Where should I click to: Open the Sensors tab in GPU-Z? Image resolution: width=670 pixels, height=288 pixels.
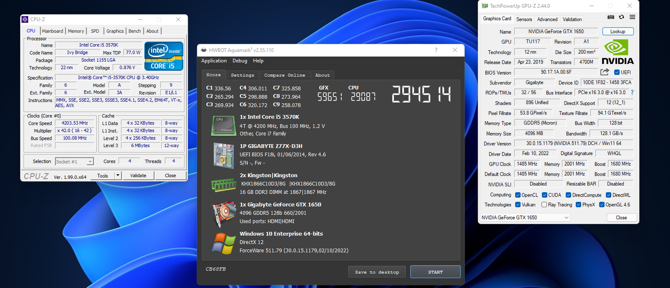[524, 19]
